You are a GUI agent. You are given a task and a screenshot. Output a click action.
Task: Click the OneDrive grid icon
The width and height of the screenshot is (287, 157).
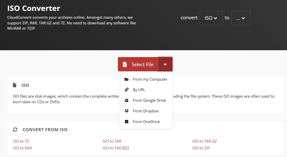click(x=126, y=121)
